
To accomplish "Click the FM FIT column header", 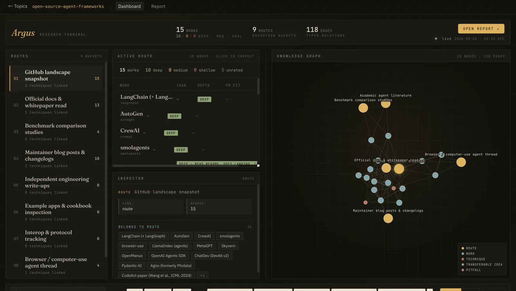I will [x=233, y=85].
